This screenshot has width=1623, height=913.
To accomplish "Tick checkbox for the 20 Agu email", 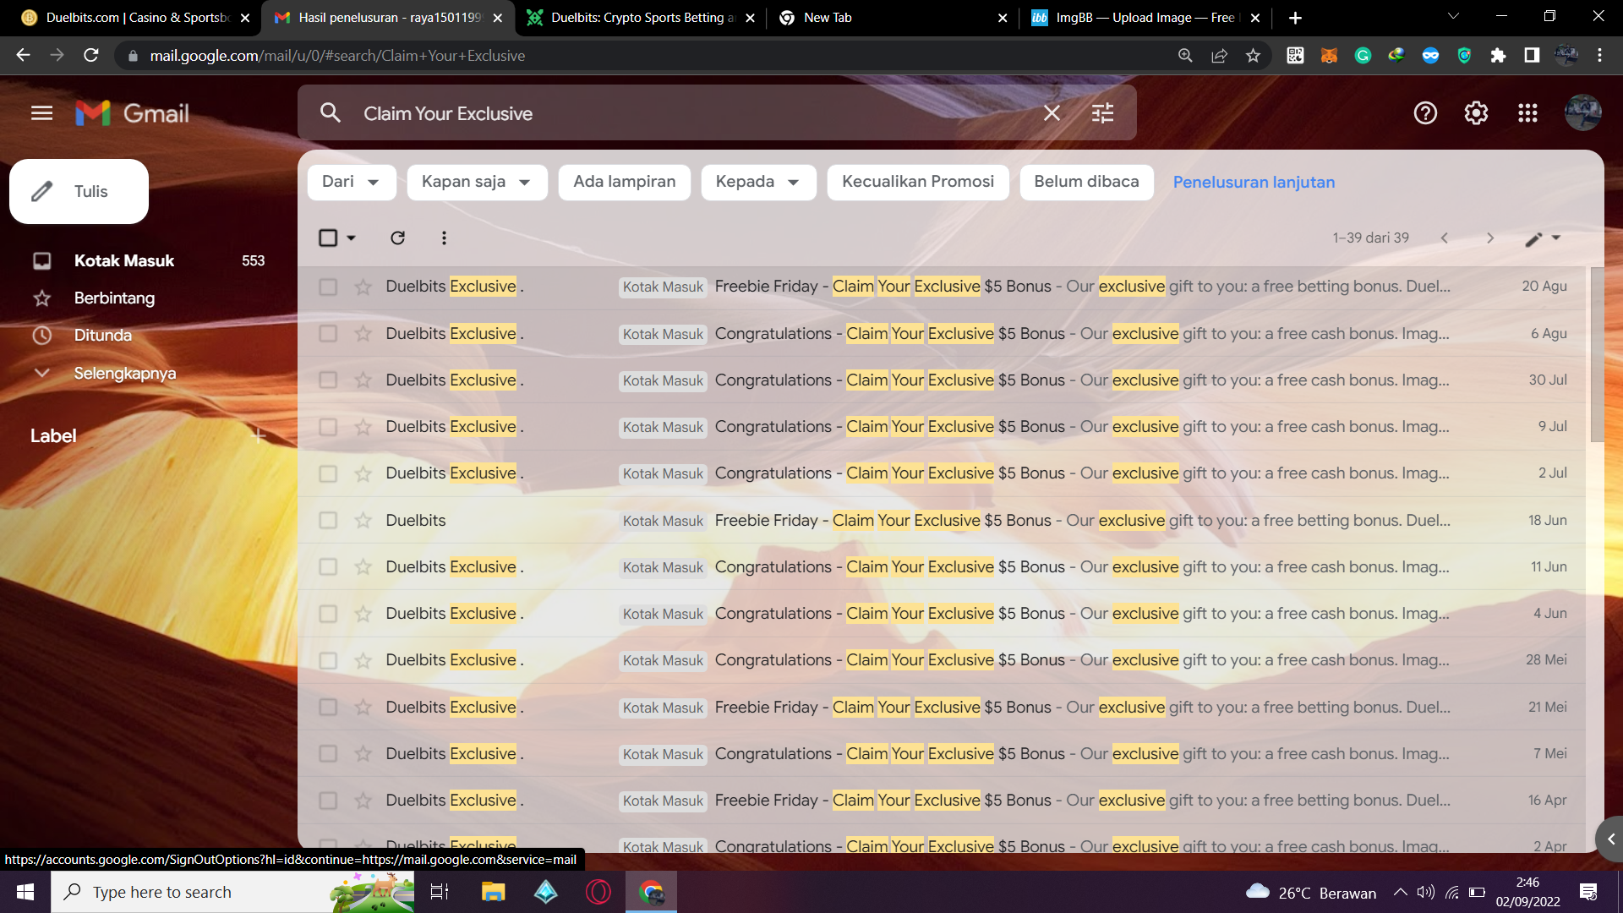I will click(328, 287).
